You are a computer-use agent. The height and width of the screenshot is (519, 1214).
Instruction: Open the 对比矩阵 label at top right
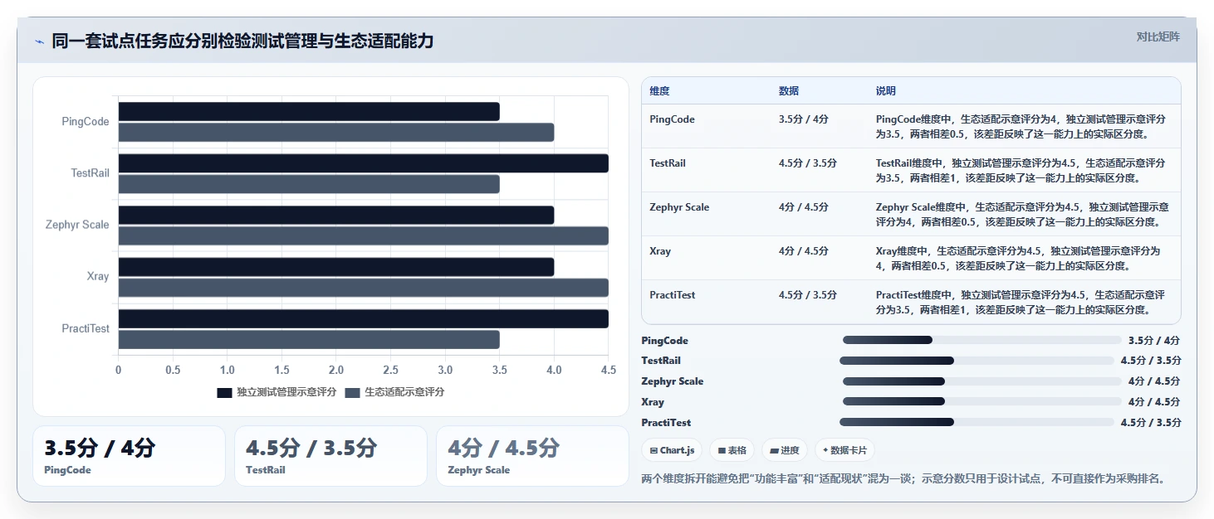coord(1158,36)
